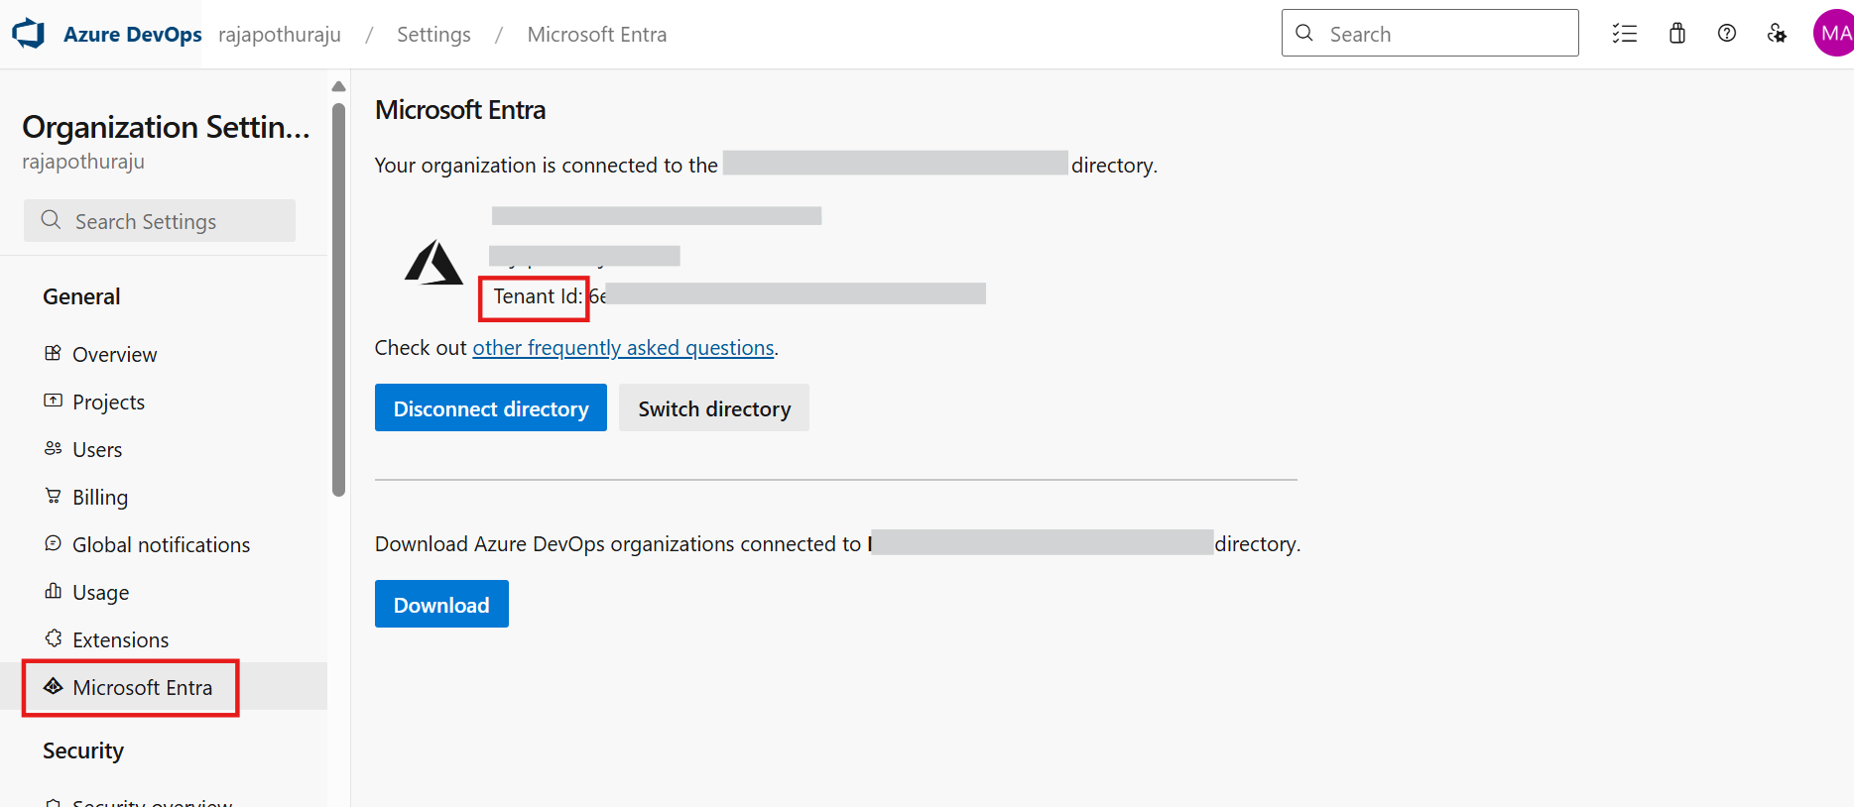
Task: Go to Users settings
Action: click(97, 449)
